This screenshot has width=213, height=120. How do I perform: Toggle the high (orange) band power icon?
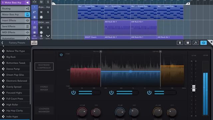tap(149, 93)
